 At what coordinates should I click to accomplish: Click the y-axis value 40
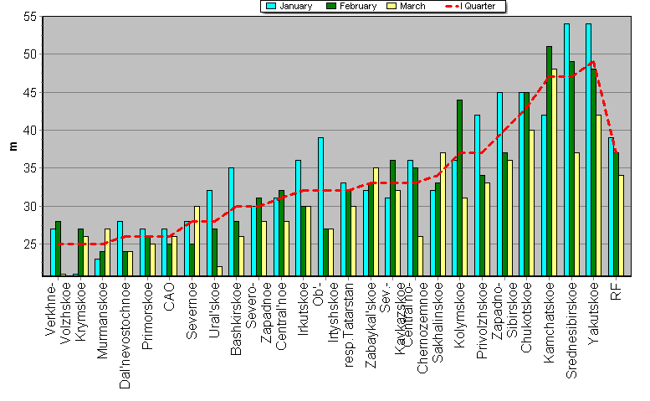click(31, 131)
